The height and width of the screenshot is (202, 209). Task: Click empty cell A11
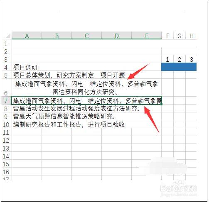point(27,132)
